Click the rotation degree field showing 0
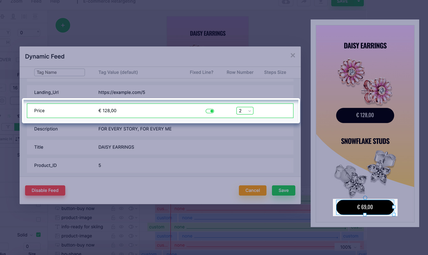The width and height of the screenshot is (428, 255). (29, 33)
